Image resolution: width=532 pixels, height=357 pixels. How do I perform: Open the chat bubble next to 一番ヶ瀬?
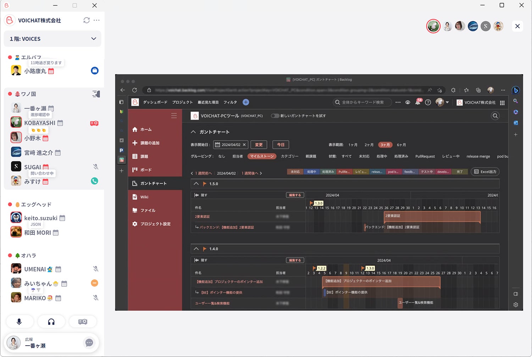click(x=89, y=343)
